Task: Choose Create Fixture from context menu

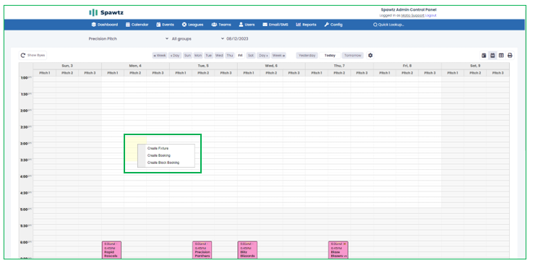Action: coord(166,148)
